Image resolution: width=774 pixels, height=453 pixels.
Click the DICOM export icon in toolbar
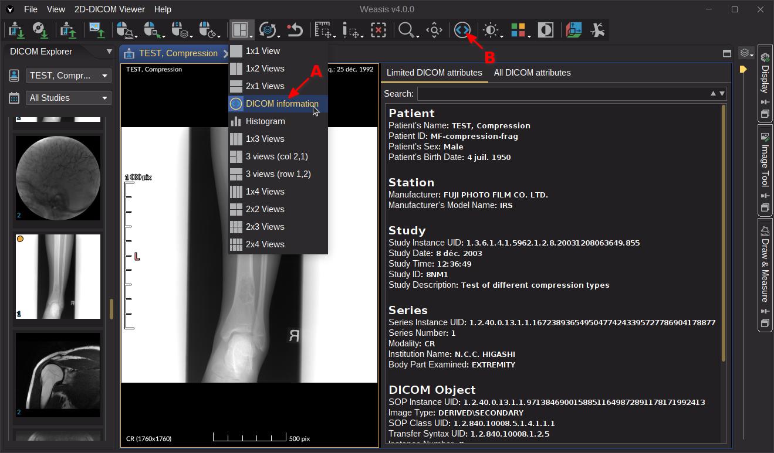coord(68,30)
